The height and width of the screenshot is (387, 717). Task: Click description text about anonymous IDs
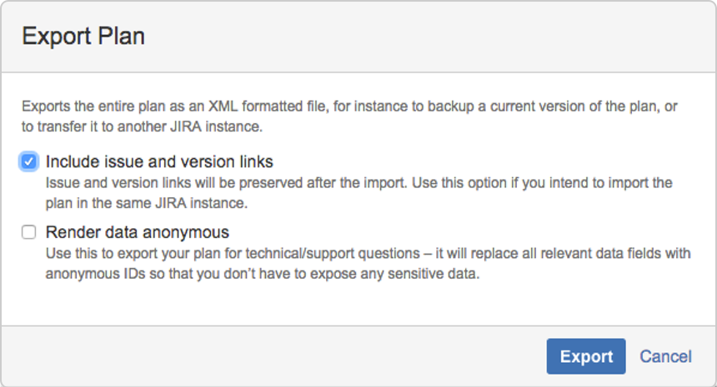(369, 264)
